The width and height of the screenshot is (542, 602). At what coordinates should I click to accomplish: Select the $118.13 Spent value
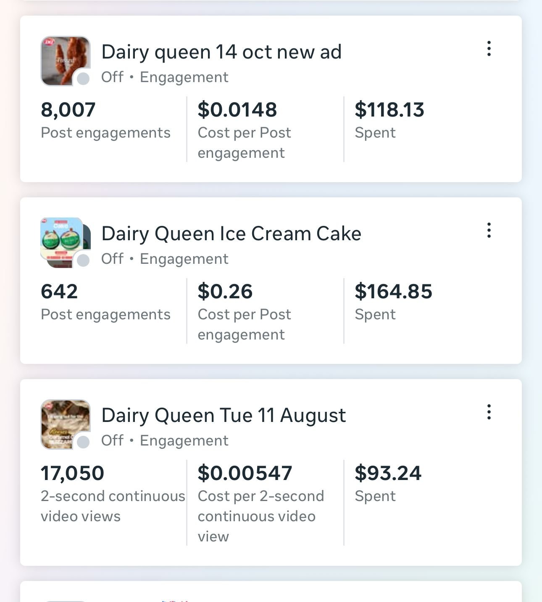[389, 110]
